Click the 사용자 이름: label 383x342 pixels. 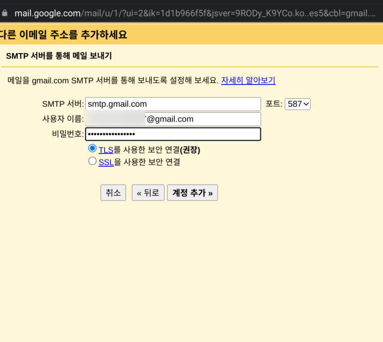pyautogui.click(x=63, y=119)
